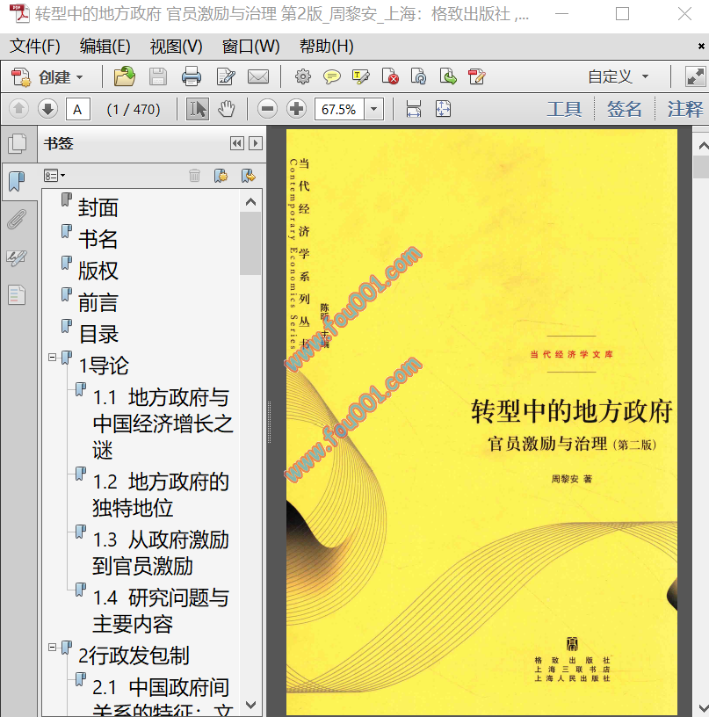Click the 67.5% zoom value field
Image resolution: width=709 pixels, height=717 pixels.
pyautogui.click(x=339, y=109)
